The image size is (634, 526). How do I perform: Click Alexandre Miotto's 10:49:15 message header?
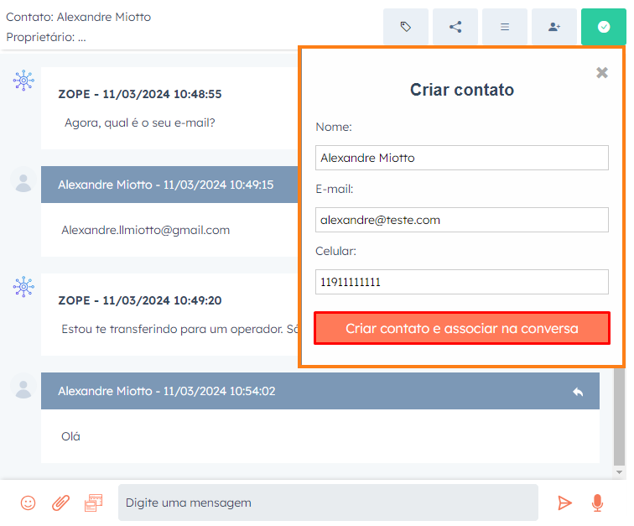(x=168, y=185)
